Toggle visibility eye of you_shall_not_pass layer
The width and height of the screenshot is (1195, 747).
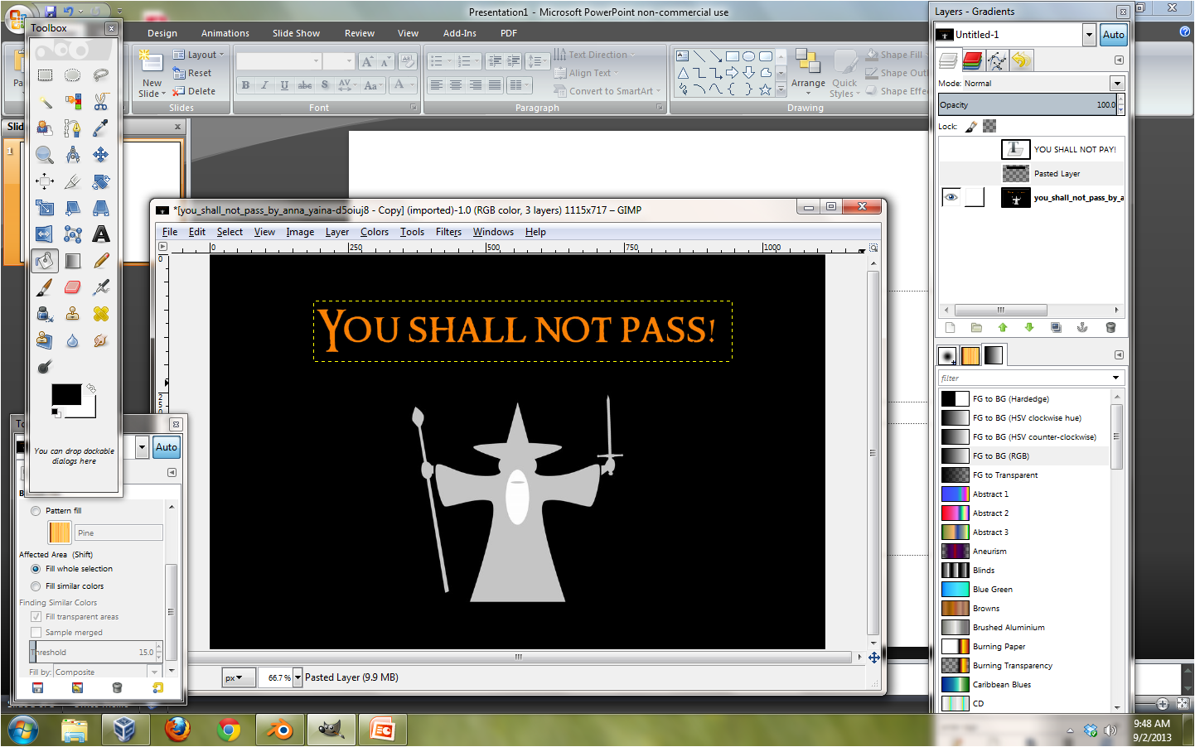pos(951,197)
